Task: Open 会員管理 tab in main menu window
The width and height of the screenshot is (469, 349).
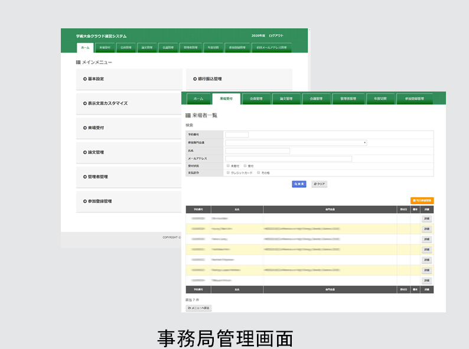Action: pos(126,48)
